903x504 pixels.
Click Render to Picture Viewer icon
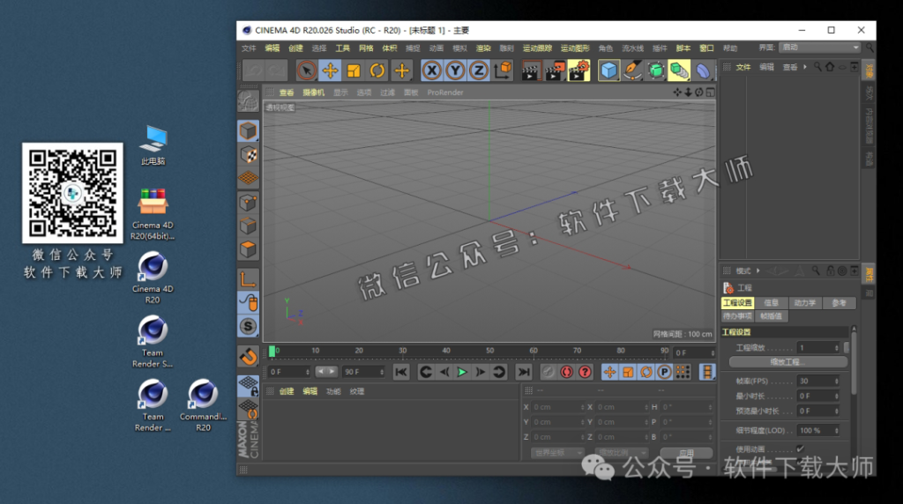pos(555,70)
